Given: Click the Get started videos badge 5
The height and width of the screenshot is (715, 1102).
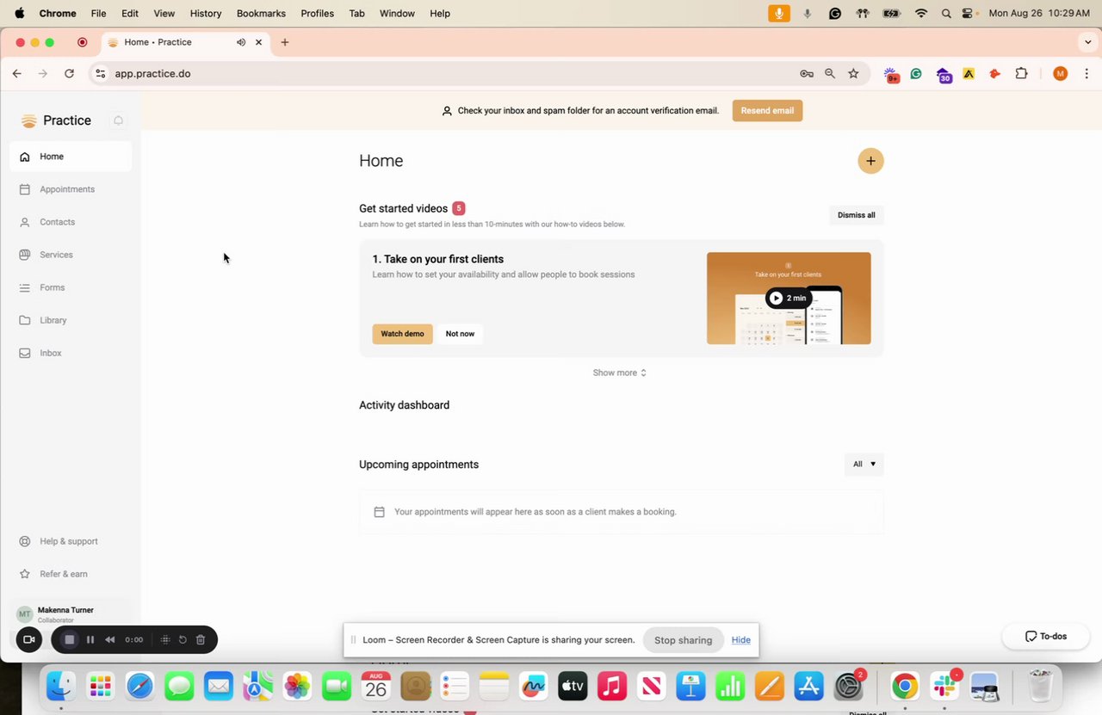Looking at the screenshot, I should (x=459, y=208).
